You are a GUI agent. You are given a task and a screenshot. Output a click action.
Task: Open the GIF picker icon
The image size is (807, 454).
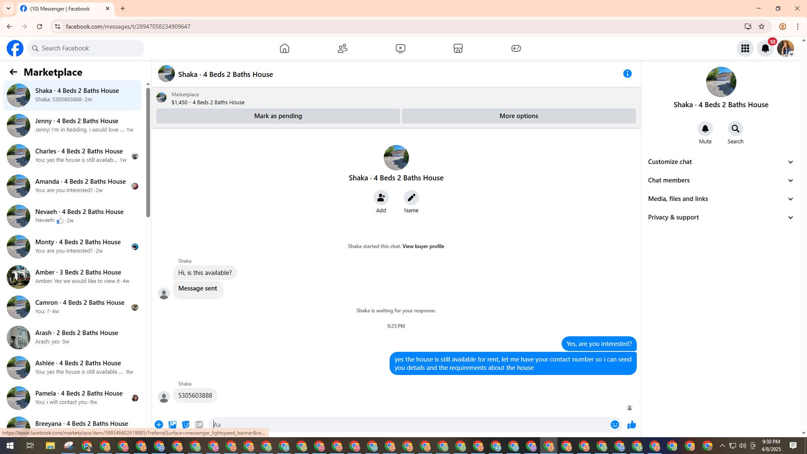click(x=199, y=425)
